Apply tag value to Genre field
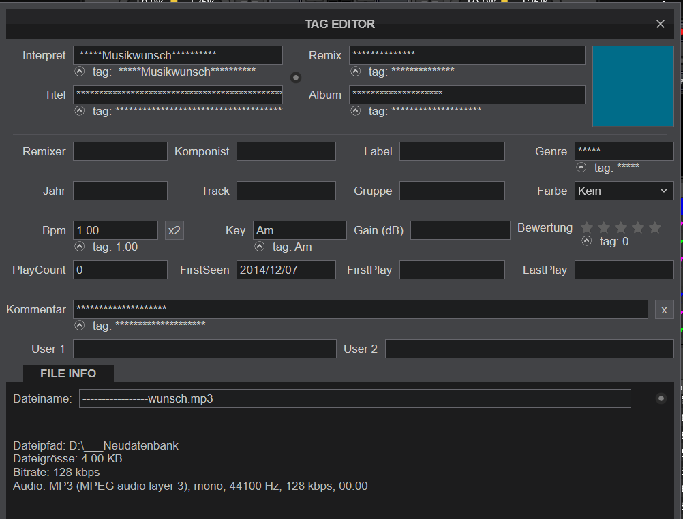The width and height of the screenshot is (683, 519). [581, 167]
